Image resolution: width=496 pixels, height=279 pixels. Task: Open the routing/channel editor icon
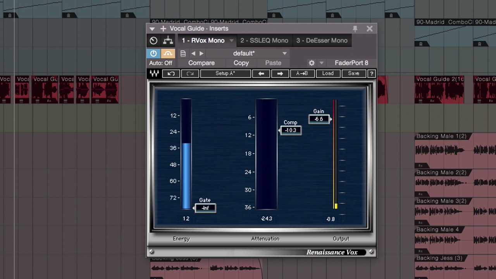[x=168, y=41]
